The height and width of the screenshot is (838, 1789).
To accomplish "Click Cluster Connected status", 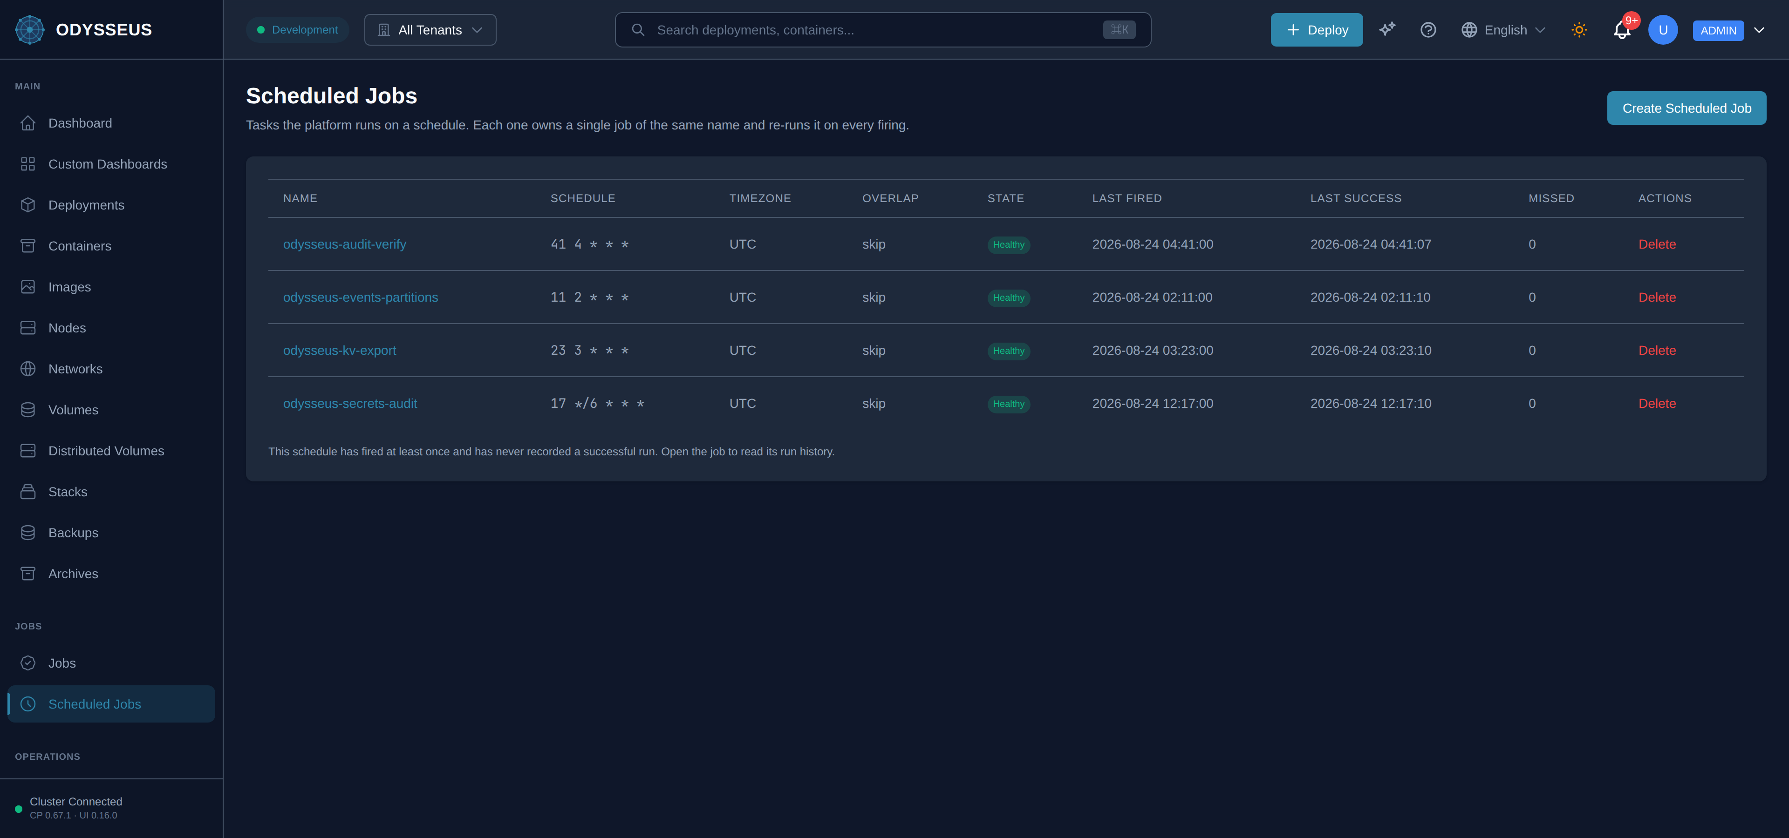I will pyautogui.click(x=75, y=801).
